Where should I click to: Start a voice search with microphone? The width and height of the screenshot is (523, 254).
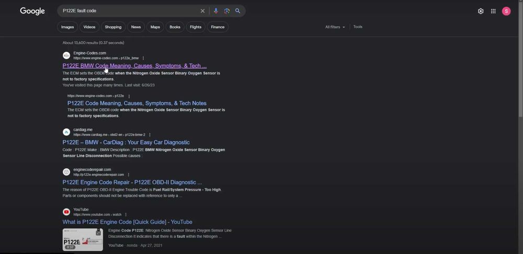pos(215,11)
